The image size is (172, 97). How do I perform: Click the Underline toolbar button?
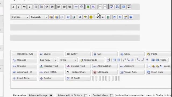point(30,7)
